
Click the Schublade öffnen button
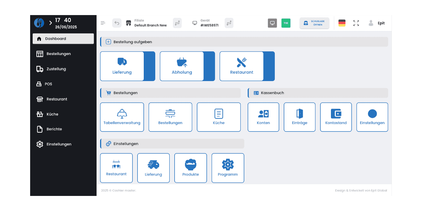point(314,23)
